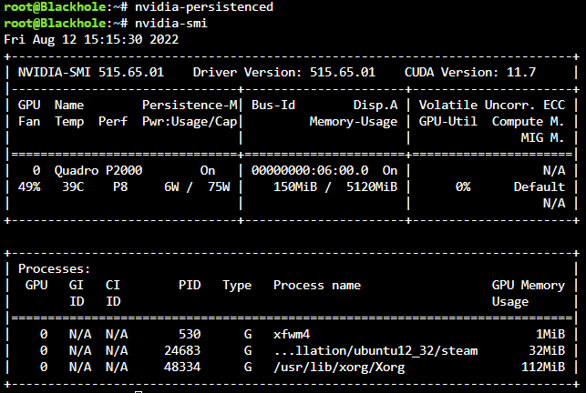The image size is (586, 393).
Task: Click the 'nvidia-persistenced' command text
Action: point(204,7)
